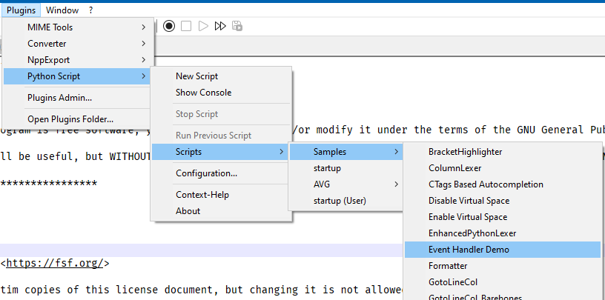Open the Python Script About entry

221,211
